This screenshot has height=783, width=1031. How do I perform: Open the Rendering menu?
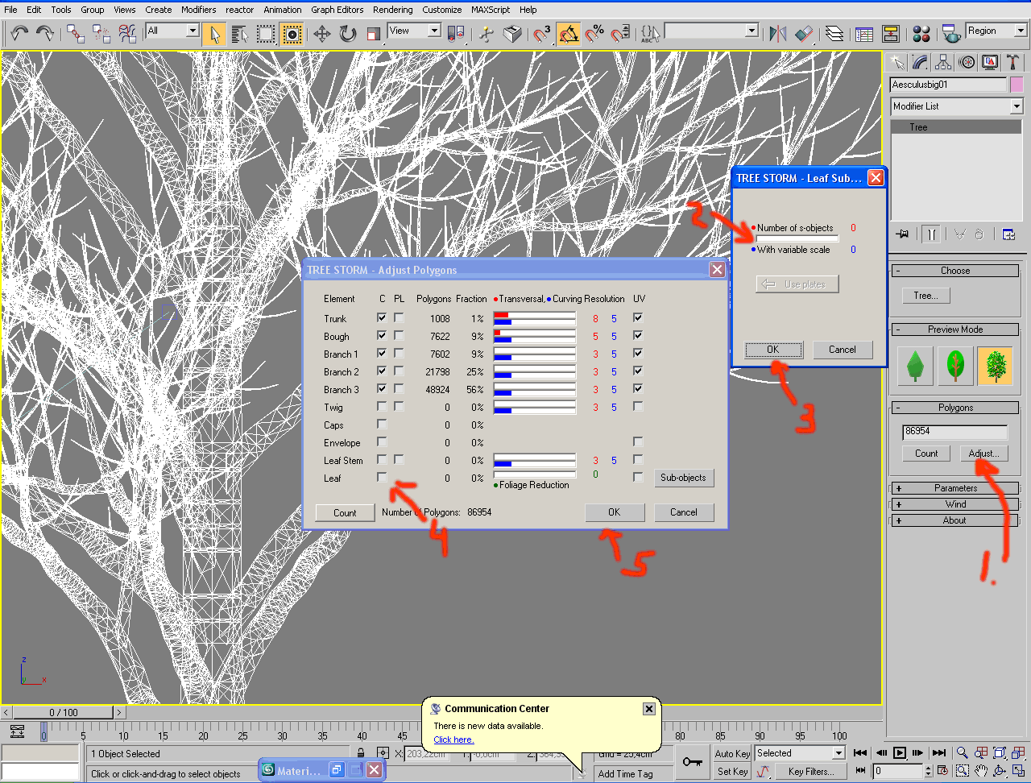[395, 10]
